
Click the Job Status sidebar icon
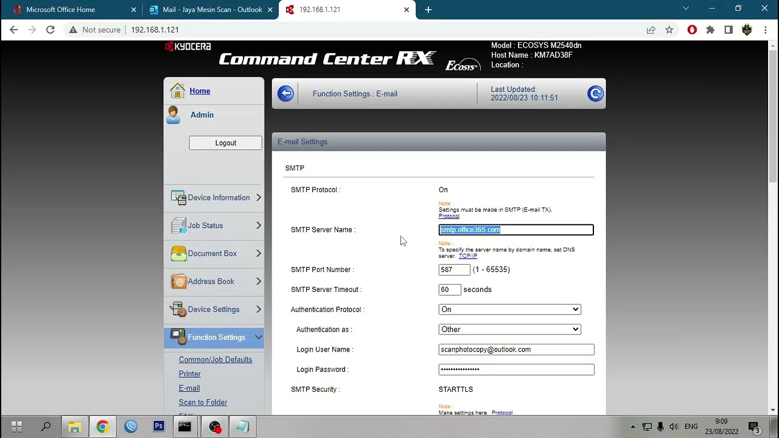click(178, 226)
